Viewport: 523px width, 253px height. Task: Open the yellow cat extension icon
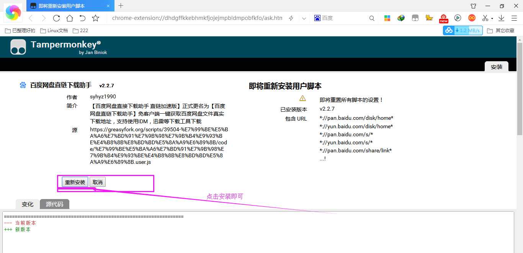pos(429,18)
